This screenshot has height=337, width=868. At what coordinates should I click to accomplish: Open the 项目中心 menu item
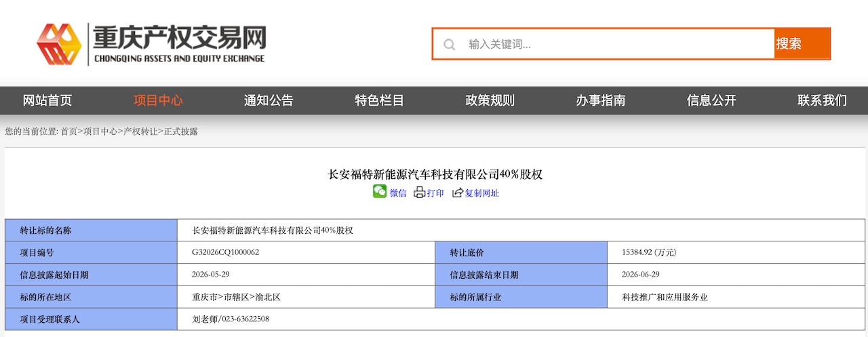(158, 100)
